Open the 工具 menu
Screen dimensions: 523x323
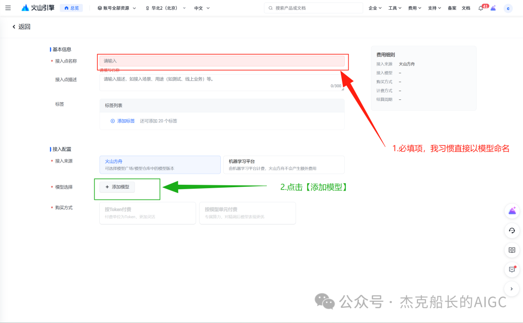point(395,8)
